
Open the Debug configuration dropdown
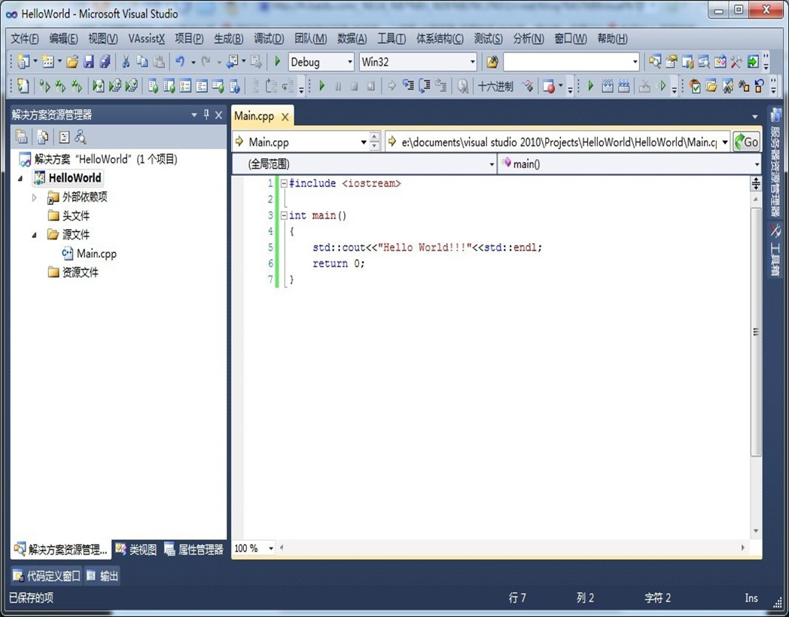point(350,62)
